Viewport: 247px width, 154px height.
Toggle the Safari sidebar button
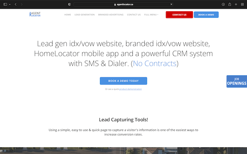[x=5, y=4]
